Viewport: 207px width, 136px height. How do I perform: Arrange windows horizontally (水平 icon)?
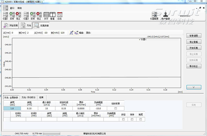click(46, 16)
